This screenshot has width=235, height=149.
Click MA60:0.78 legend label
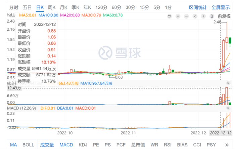pyautogui.click(x=113, y=15)
